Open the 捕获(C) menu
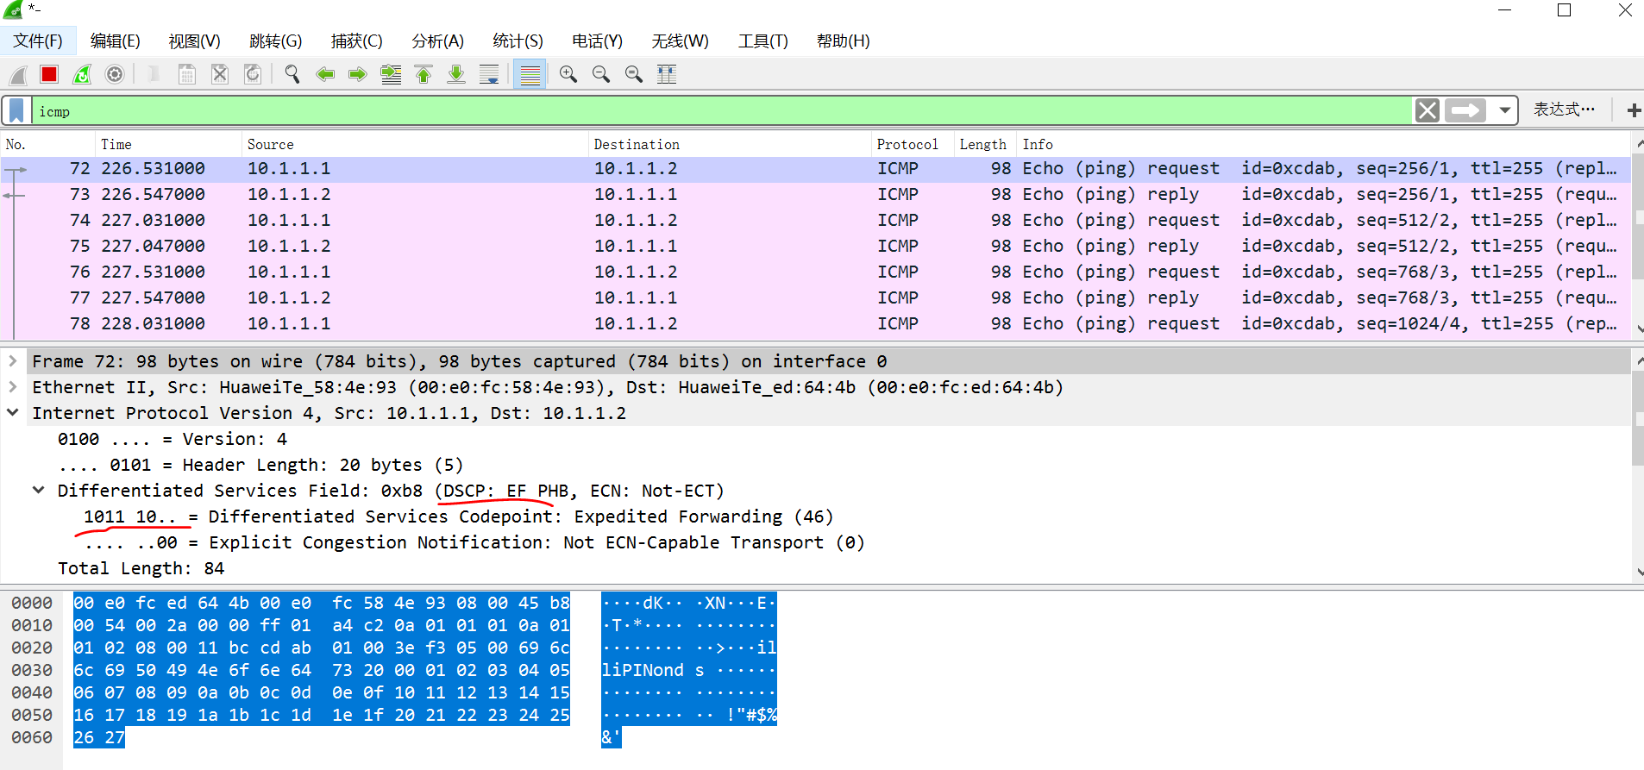1644x770 pixels. pyautogui.click(x=357, y=41)
